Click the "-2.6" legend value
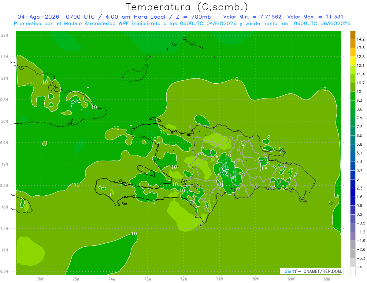367x283 pixels. [361, 249]
